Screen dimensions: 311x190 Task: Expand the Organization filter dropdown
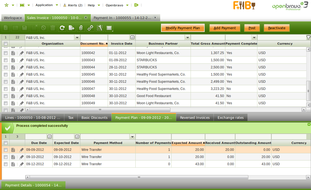tap(77, 38)
